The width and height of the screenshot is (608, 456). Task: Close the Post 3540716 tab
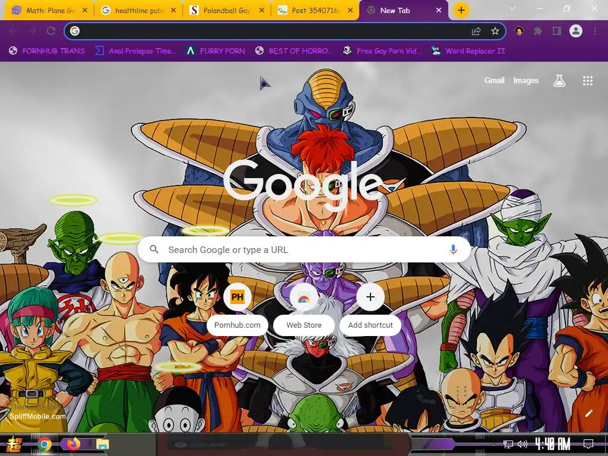(350, 11)
